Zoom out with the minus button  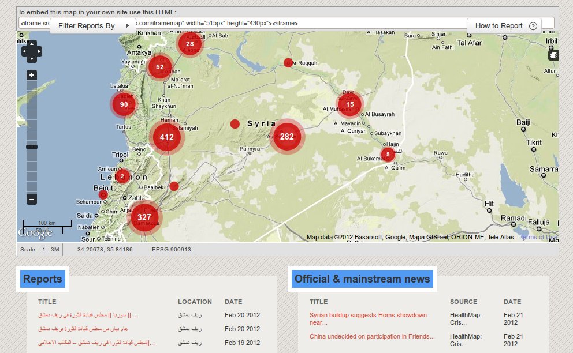coord(32,200)
